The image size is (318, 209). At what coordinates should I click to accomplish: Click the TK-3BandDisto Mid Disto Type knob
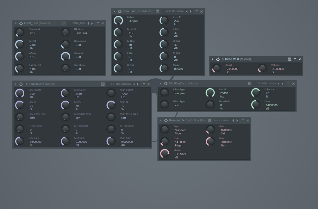[x=65, y=117]
